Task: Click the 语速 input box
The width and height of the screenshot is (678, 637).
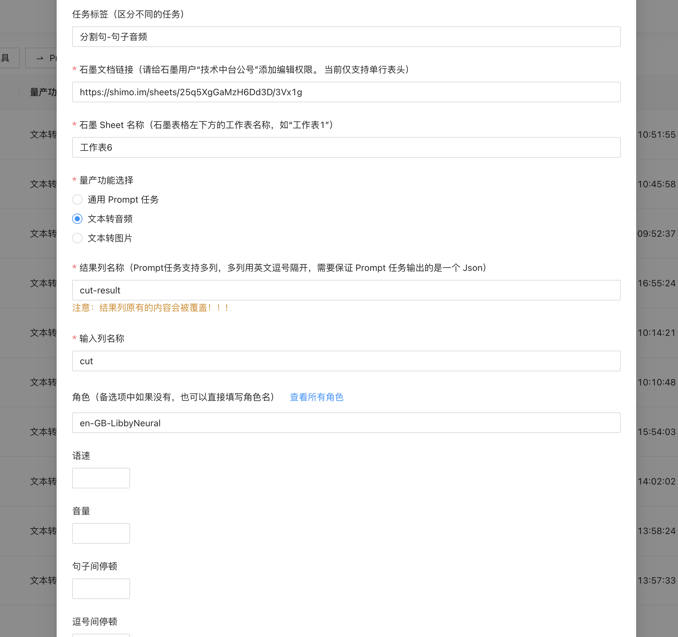Action: (x=101, y=478)
